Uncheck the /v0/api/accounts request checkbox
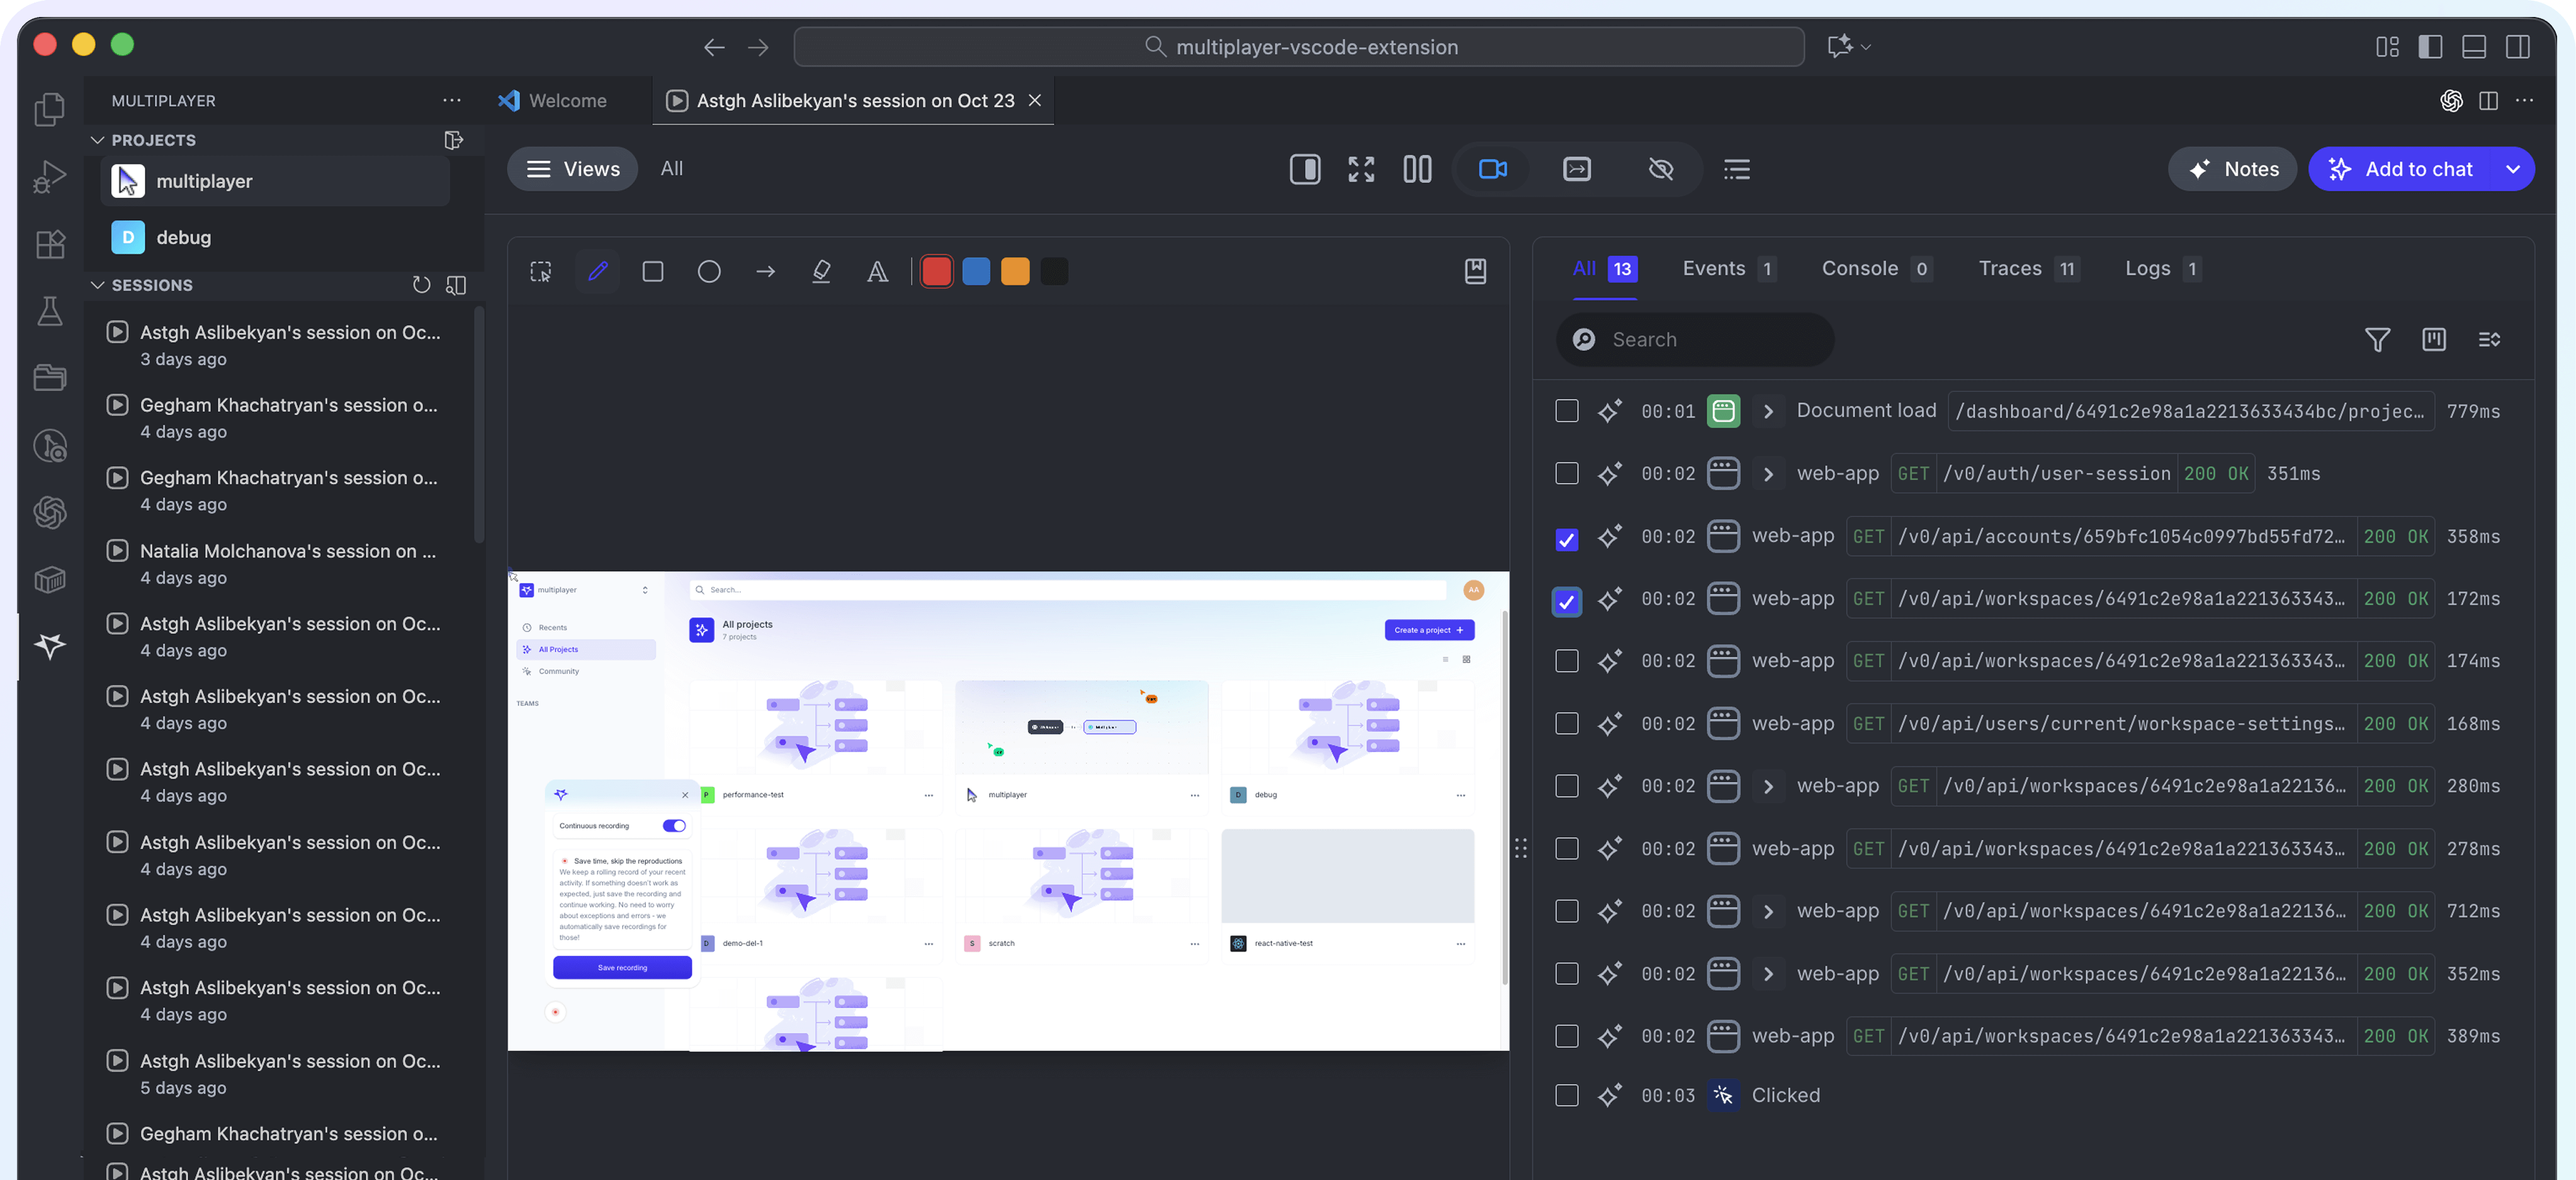The width and height of the screenshot is (2576, 1180). click(1567, 538)
